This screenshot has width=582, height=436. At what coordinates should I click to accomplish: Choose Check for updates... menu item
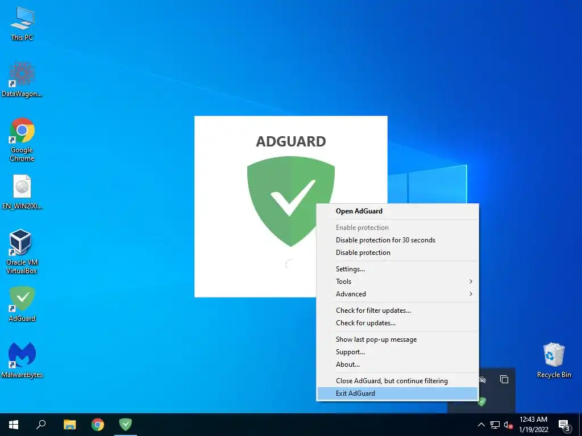397,323
